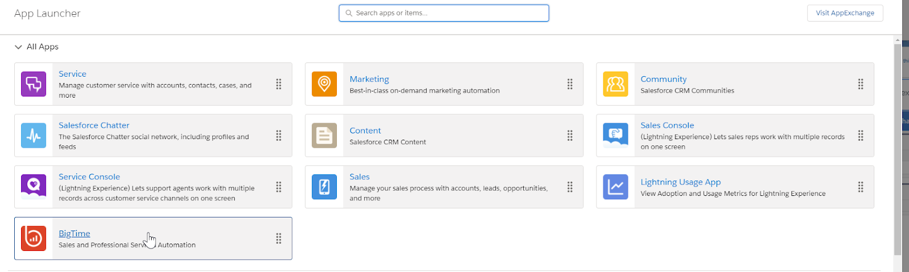Click drag handle on Lightning Usage App tile
This screenshot has width=909, height=272.
point(860,187)
